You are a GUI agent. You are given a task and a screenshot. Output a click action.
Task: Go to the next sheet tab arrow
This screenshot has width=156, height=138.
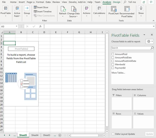pyautogui.click(x=9, y=135)
